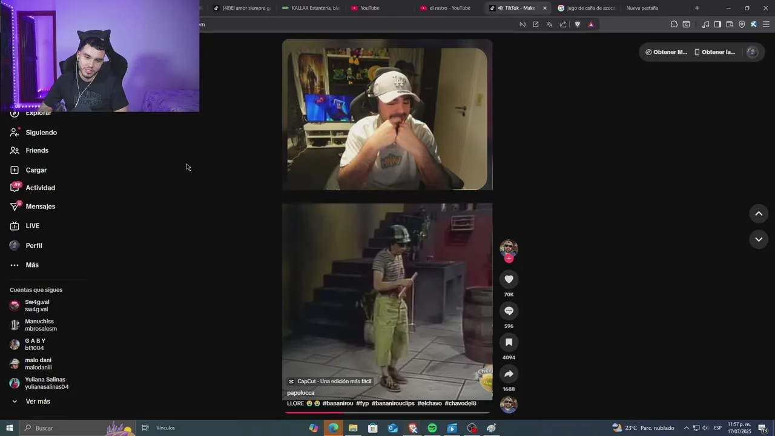The height and width of the screenshot is (436, 775).
Task: Open the Yuliana Salinas account
Action: coord(47,383)
